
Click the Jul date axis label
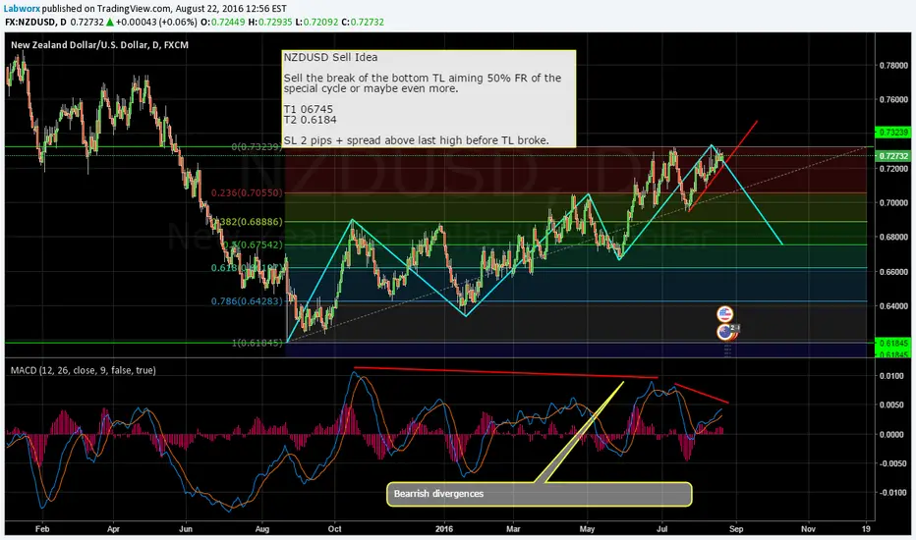(662, 529)
